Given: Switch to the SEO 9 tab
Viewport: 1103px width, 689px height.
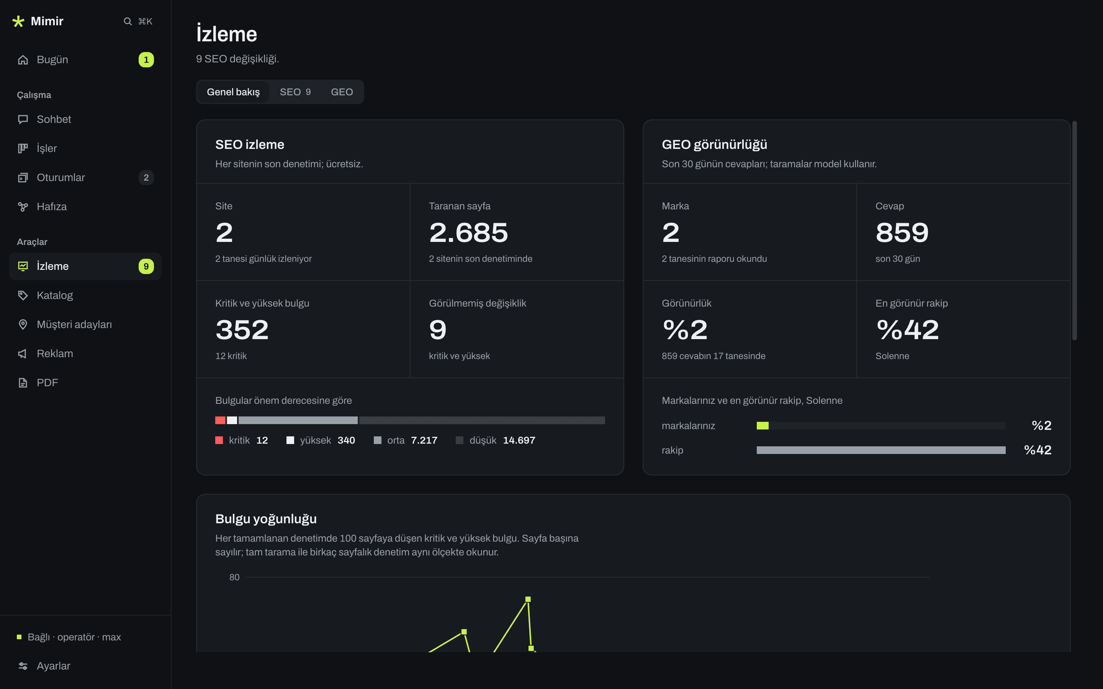Looking at the screenshot, I should click(295, 92).
